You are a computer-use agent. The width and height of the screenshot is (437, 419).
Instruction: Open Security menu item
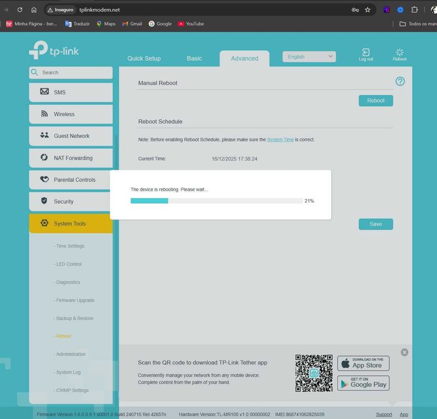pos(69,201)
